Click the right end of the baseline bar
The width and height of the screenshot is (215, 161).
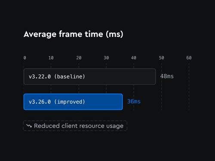coord(155,76)
